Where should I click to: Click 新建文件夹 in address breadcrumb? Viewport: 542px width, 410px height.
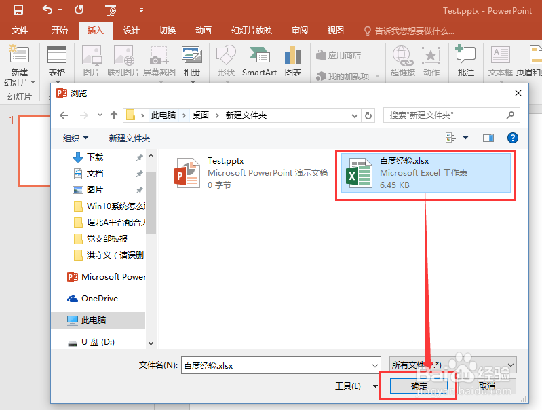[x=246, y=115]
